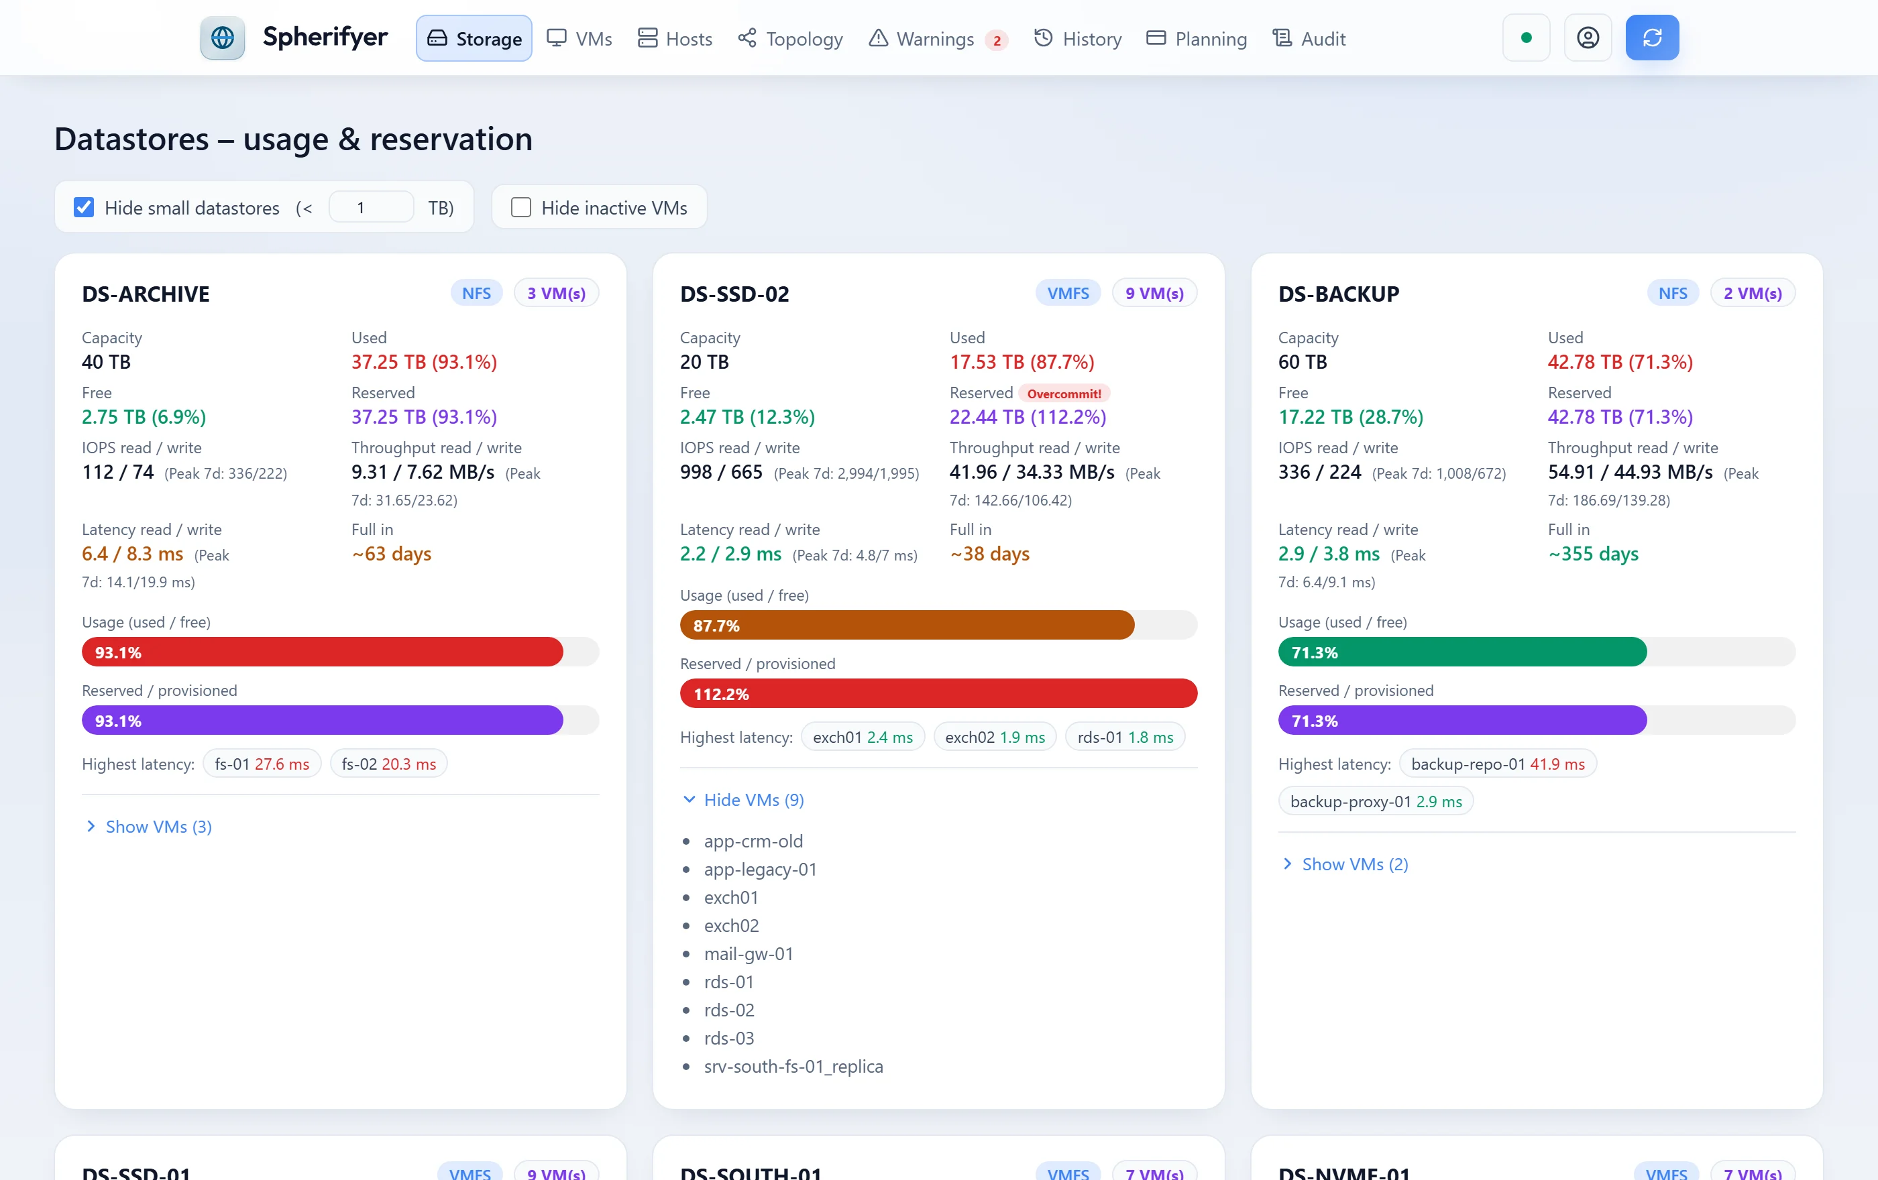
Task: Click the DS-SSD-02 datastore title
Action: coord(734,294)
